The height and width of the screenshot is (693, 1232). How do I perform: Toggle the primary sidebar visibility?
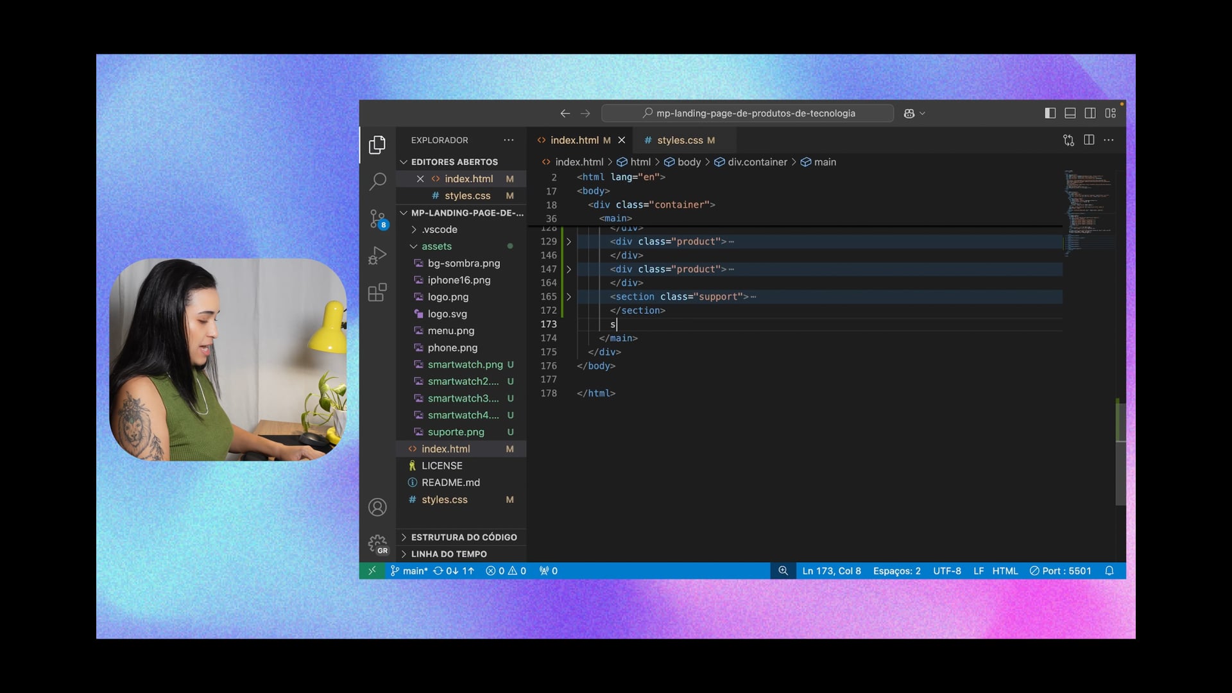(x=1050, y=113)
